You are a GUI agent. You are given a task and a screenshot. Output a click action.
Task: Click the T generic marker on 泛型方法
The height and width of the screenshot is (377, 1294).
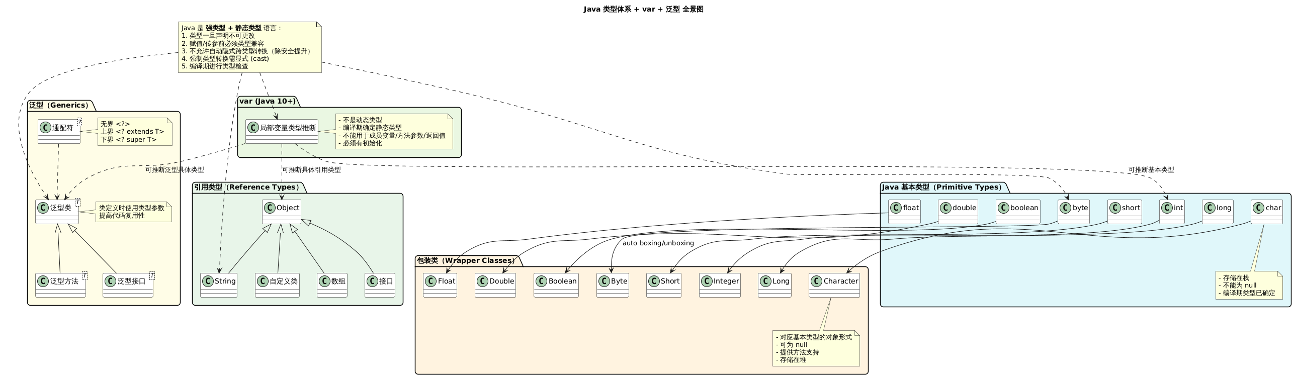click(x=84, y=275)
